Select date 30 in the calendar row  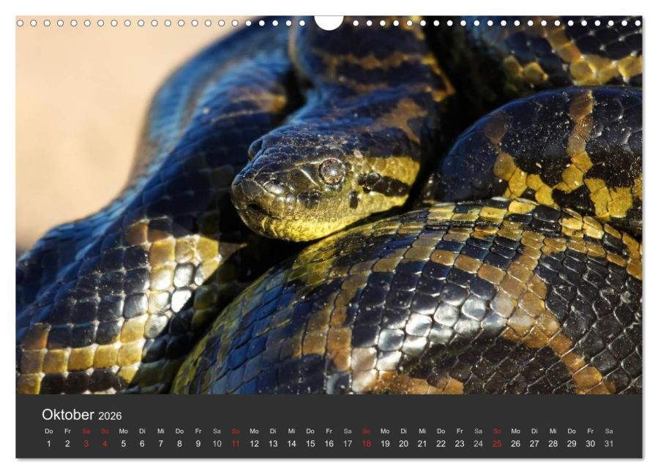pyautogui.click(x=590, y=444)
